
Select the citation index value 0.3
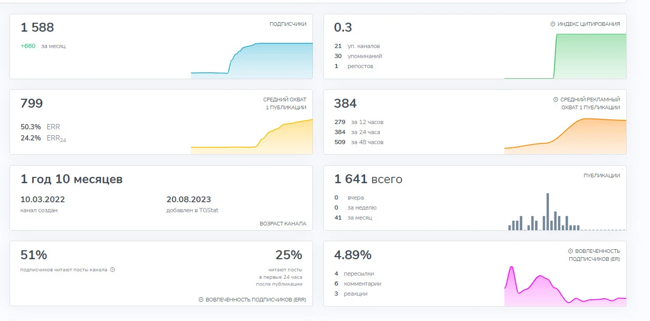click(343, 27)
